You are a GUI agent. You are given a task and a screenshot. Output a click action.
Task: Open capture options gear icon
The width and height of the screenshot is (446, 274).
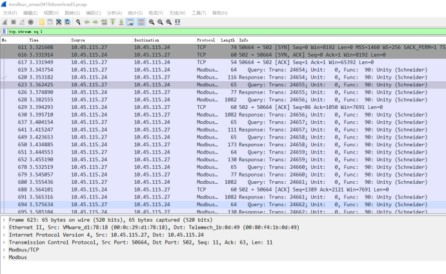(29, 22)
